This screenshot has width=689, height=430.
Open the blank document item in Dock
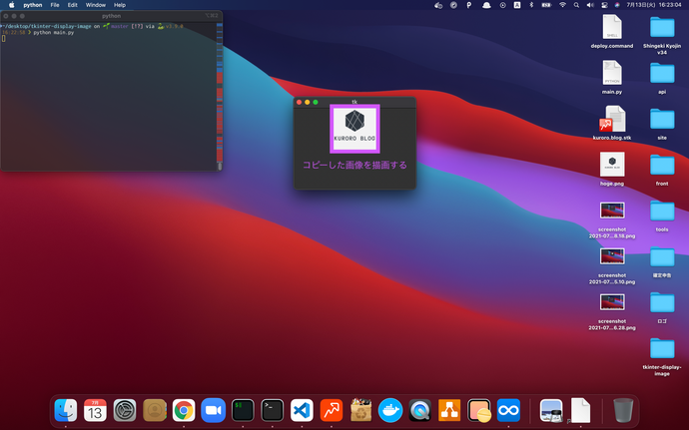580,410
